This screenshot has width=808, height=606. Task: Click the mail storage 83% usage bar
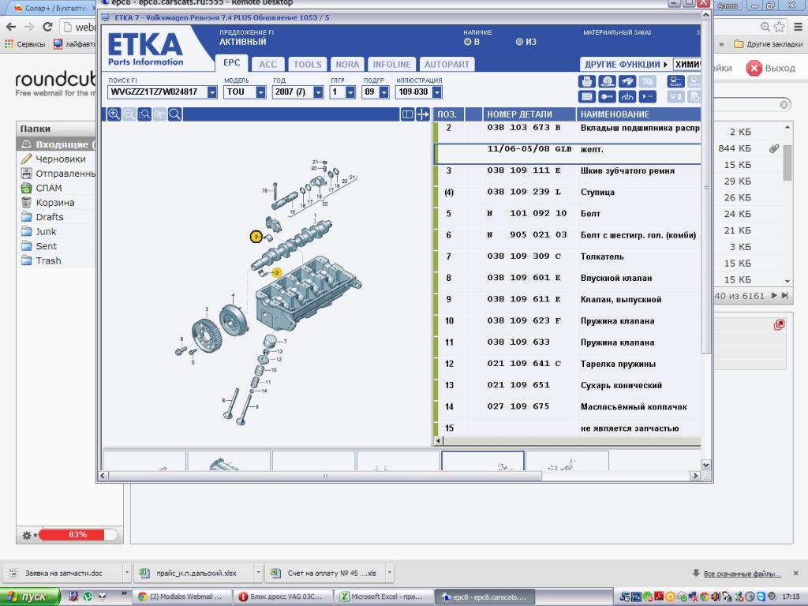pos(78,535)
